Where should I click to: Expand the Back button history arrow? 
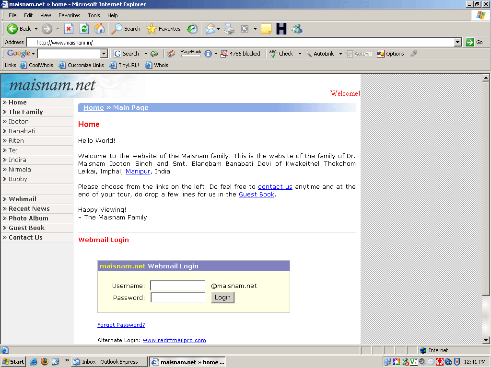pyautogui.click(x=36, y=29)
